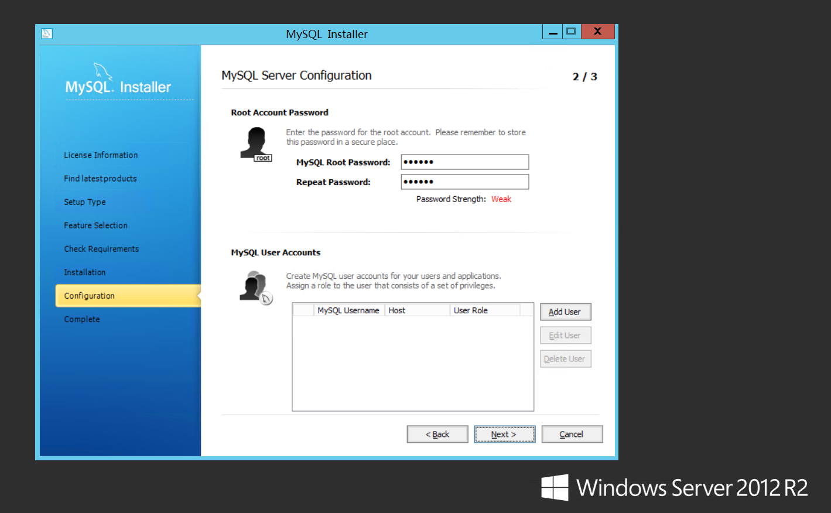Click the MySQL dolphin logo in sidebar

point(103,71)
